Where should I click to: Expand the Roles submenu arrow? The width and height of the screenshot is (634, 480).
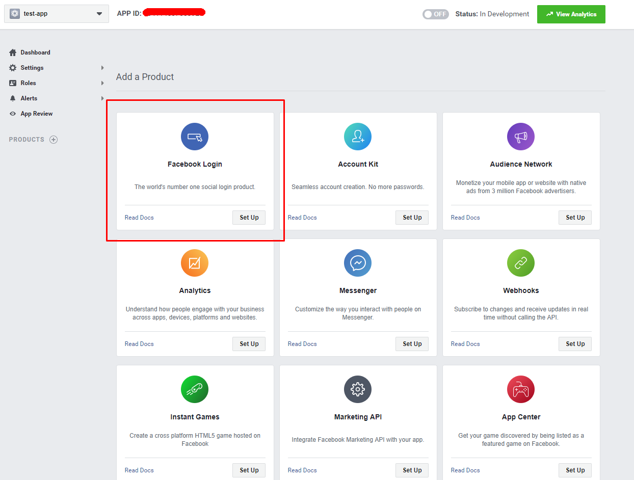tap(102, 83)
